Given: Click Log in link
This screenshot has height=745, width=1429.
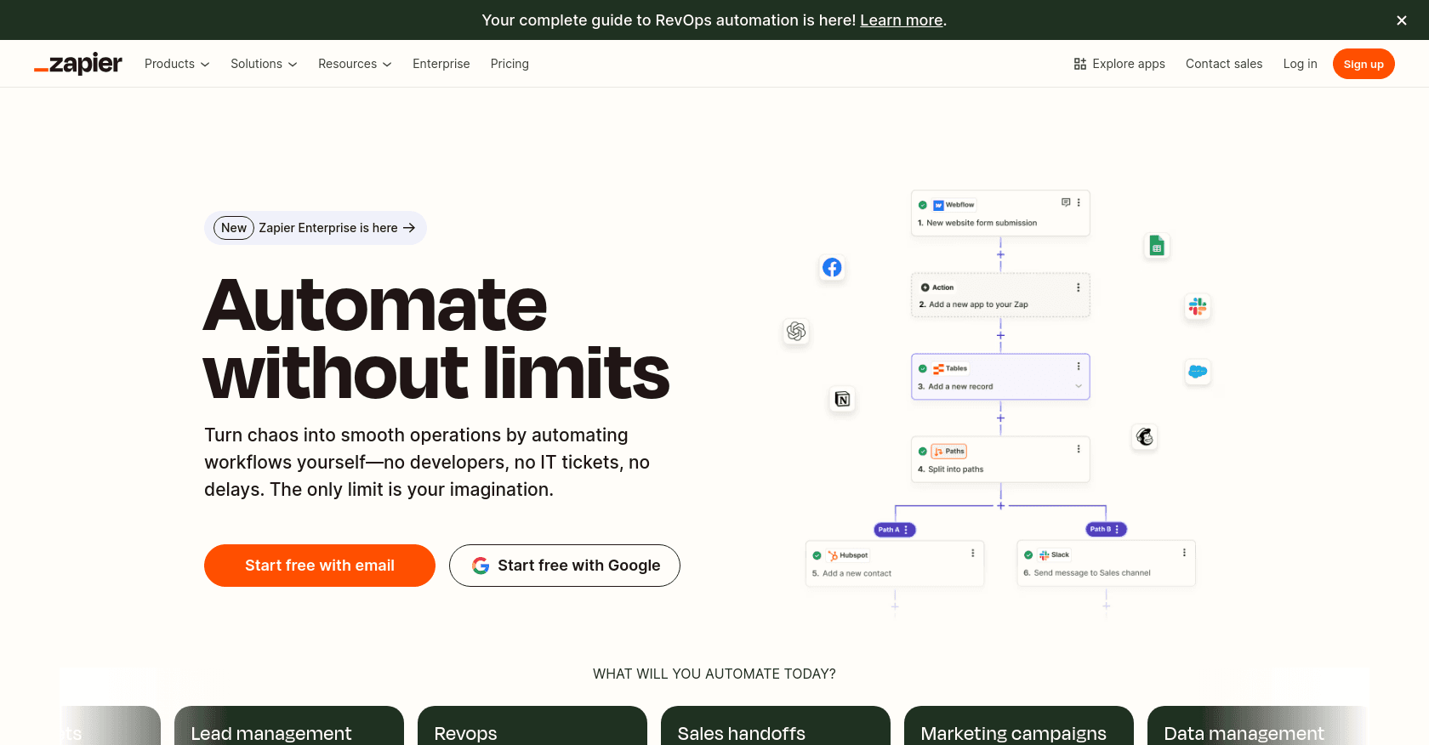Looking at the screenshot, I should (1300, 64).
